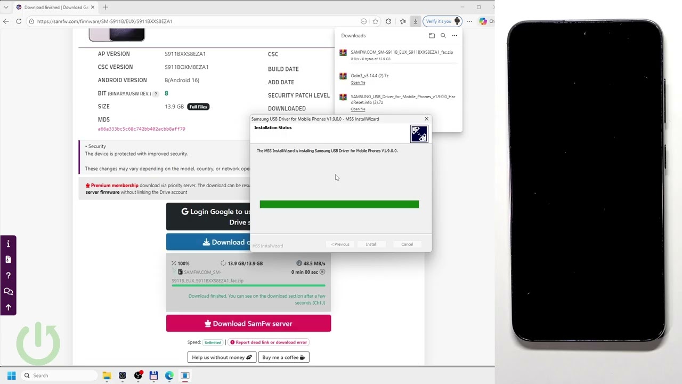This screenshot has width=682, height=384.
Task: Open the floppy disk app in taskbar
Action: (x=153, y=375)
